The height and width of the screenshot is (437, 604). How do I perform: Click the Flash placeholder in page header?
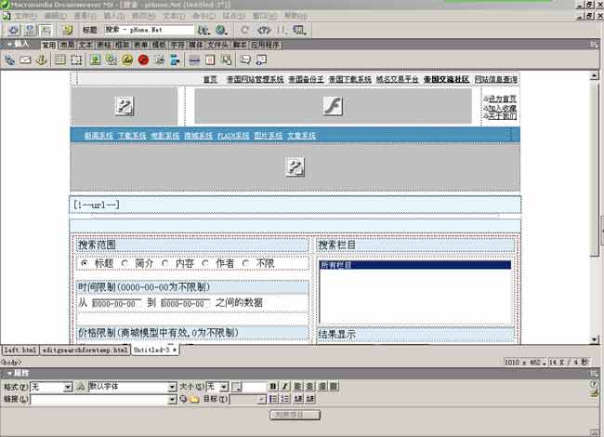coord(333,106)
